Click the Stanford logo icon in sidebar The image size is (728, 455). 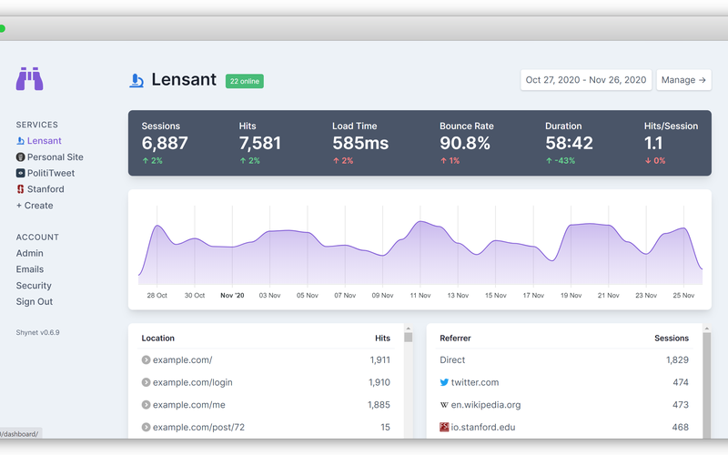click(20, 189)
